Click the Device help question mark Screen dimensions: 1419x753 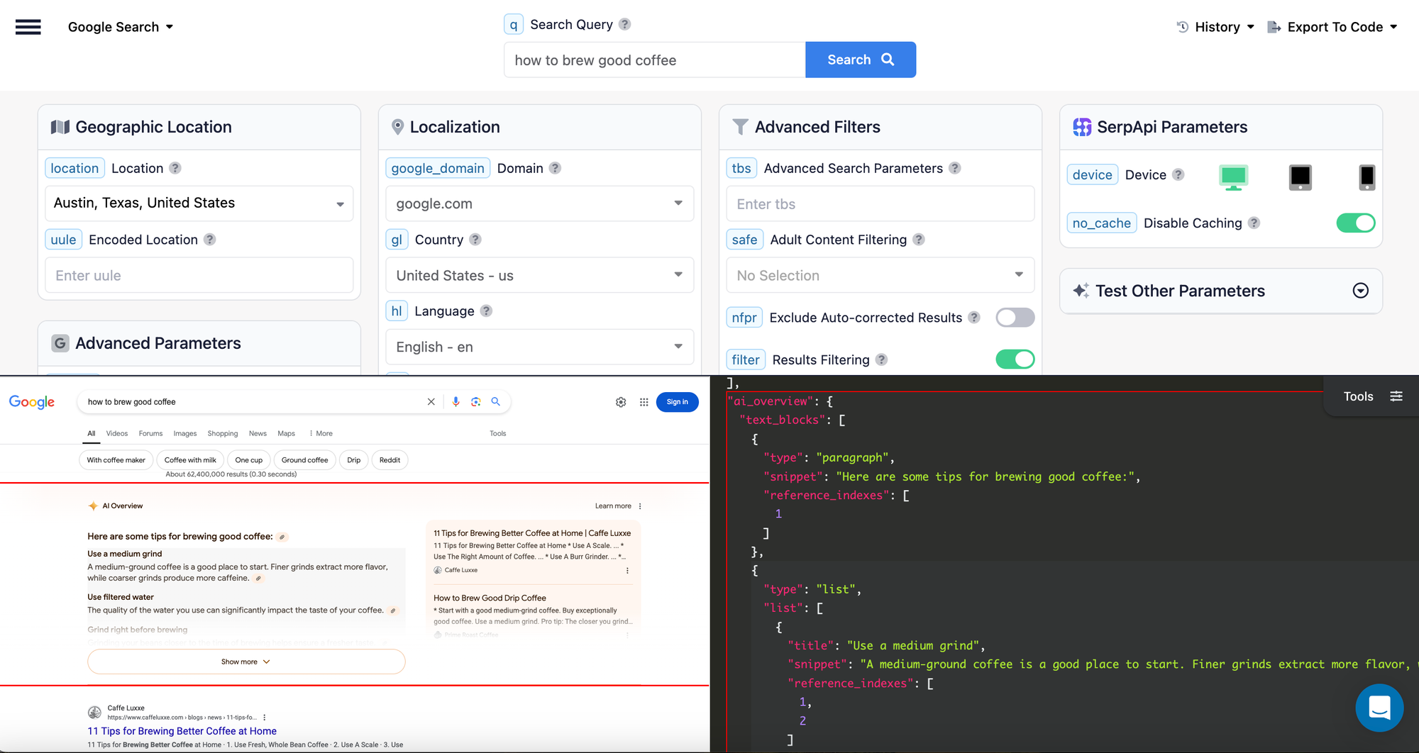1178,174
